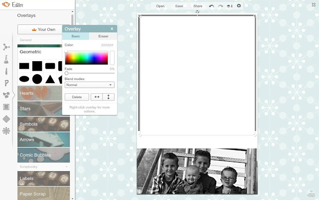Expand the Labels overlay category
This screenshot has width=319, height=200.
[x=43, y=179]
